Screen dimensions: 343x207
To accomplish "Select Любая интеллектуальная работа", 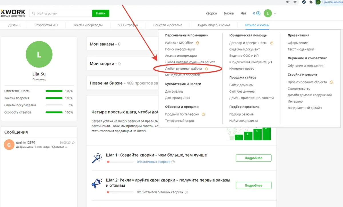I will coord(190,62).
